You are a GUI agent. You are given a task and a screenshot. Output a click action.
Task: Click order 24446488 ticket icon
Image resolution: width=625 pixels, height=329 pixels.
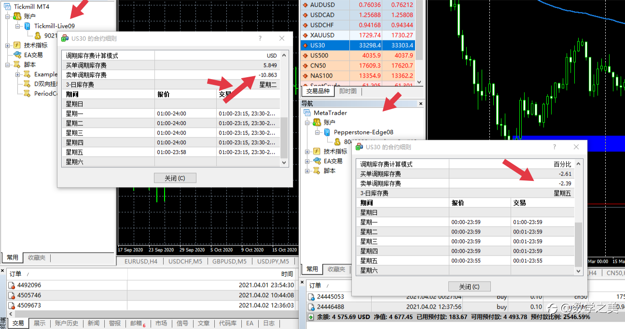pos(311,307)
